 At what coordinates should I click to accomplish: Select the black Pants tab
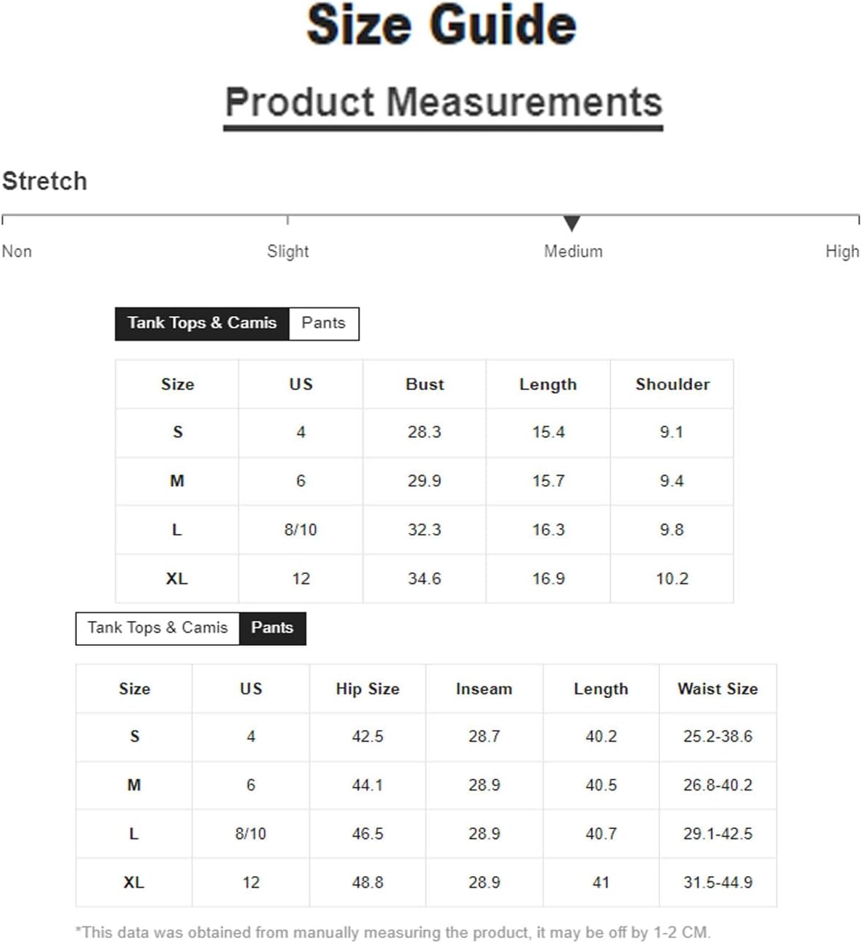click(272, 628)
